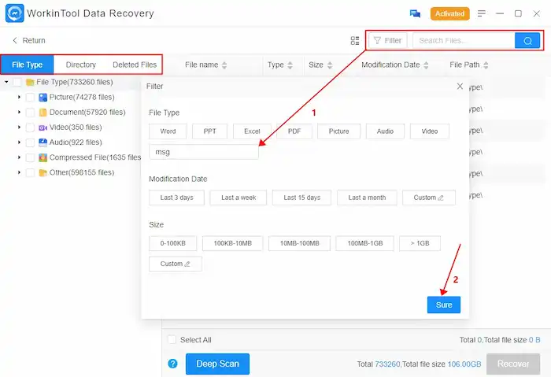The width and height of the screenshot is (551, 377).
Task: Switch to the File Type tab
Action: pyautogui.click(x=27, y=65)
